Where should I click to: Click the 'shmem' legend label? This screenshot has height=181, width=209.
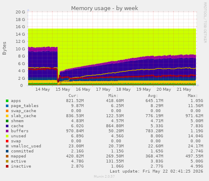point(17,121)
